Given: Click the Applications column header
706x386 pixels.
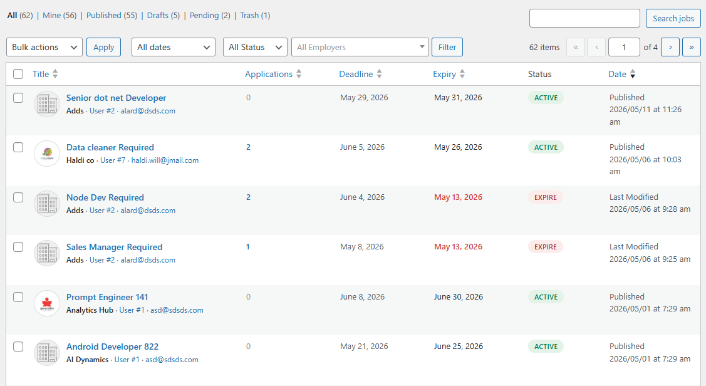Looking at the screenshot, I should [x=269, y=74].
